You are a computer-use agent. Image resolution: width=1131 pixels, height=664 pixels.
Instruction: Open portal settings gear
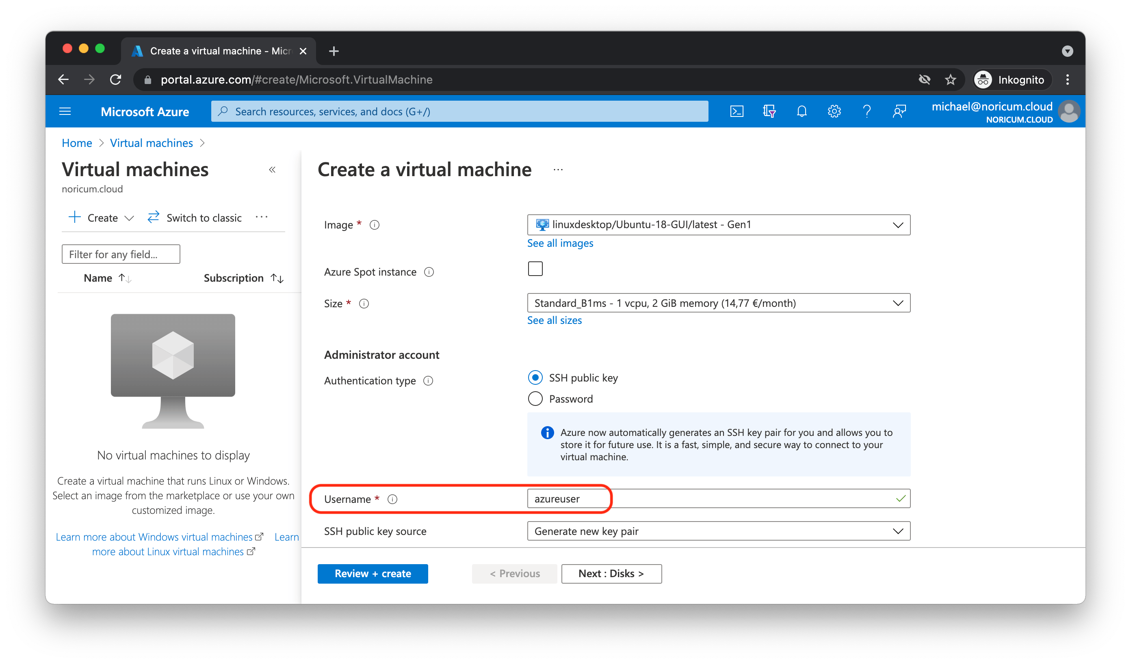pos(834,111)
